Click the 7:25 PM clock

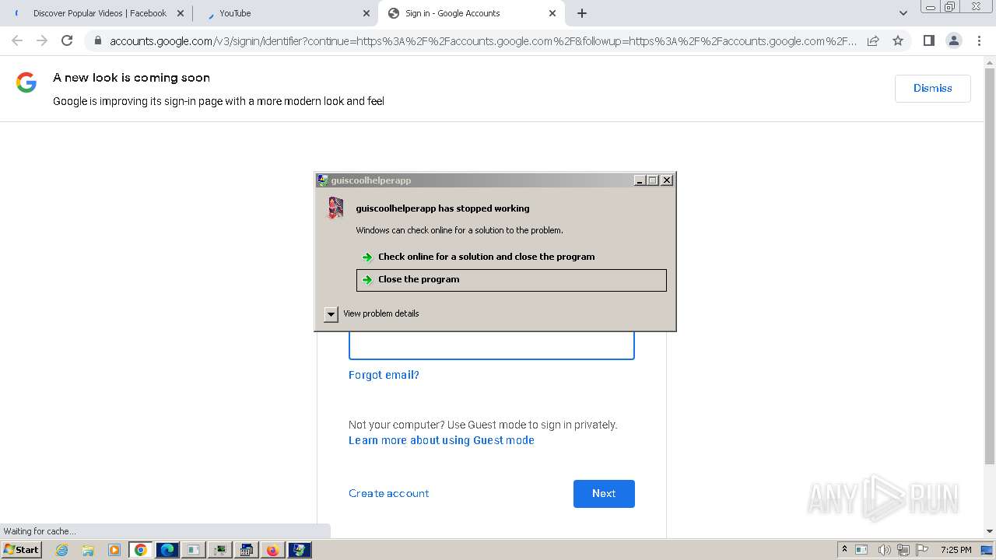pos(956,550)
